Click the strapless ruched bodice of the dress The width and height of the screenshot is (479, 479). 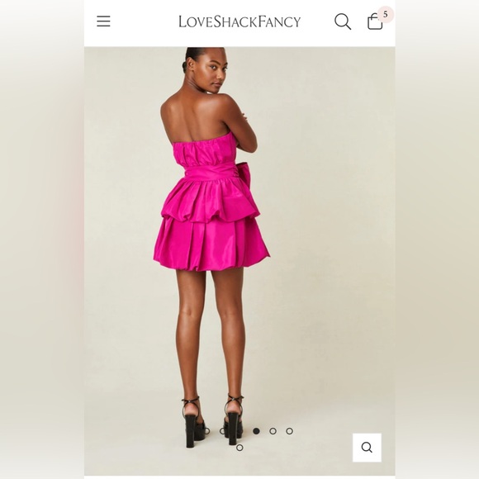click(205, 153)
